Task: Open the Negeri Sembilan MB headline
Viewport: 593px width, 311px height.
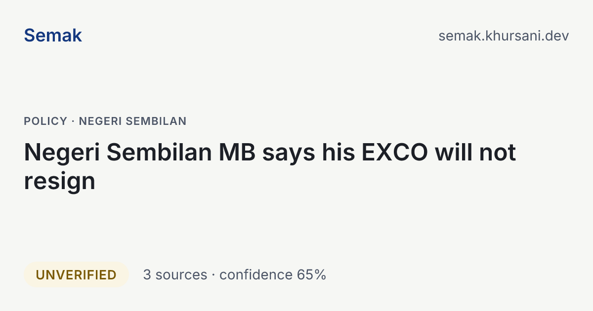Action: (270, 166)
